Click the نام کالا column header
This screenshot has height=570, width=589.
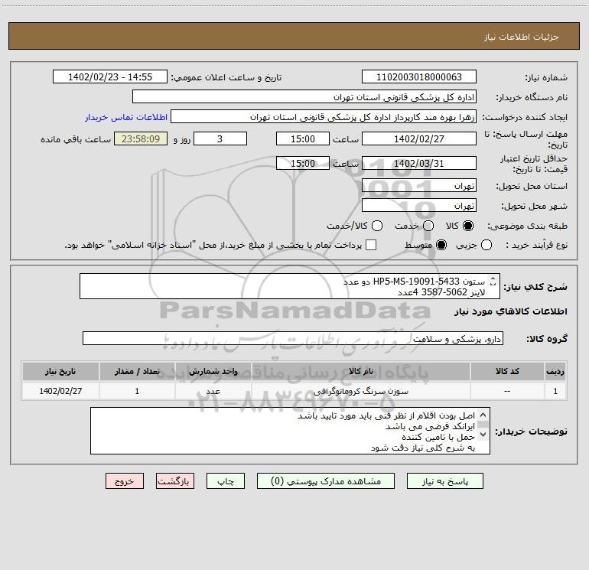tap(360, 371)
